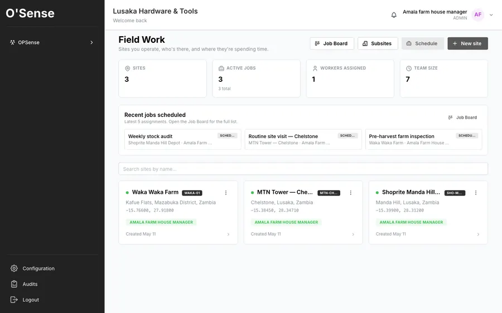Click the Configuration gear icon
Viewport: 502px width, 313px height.
(x=14, y=268)
